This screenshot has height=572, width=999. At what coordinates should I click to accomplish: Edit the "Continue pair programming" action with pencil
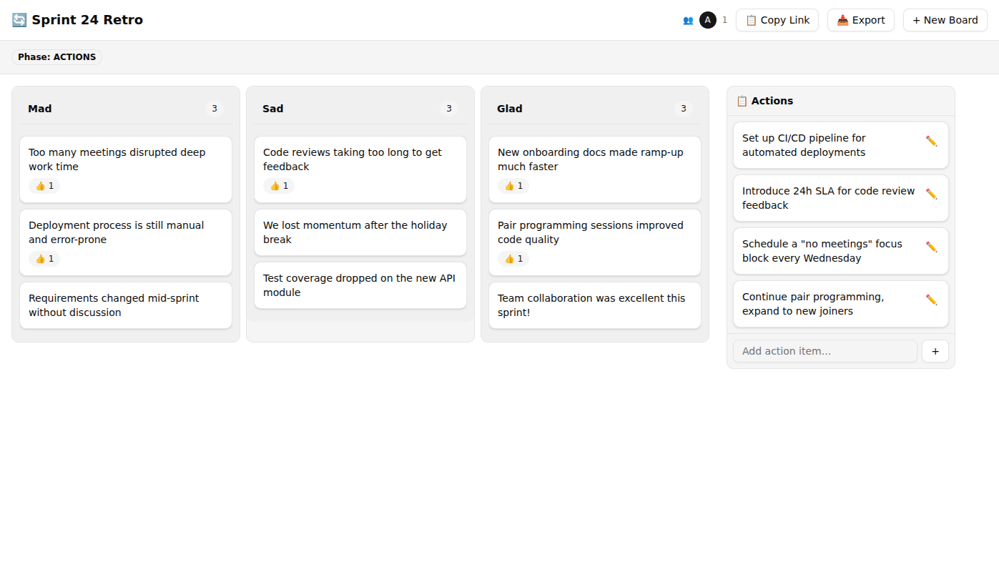point(931,300)
